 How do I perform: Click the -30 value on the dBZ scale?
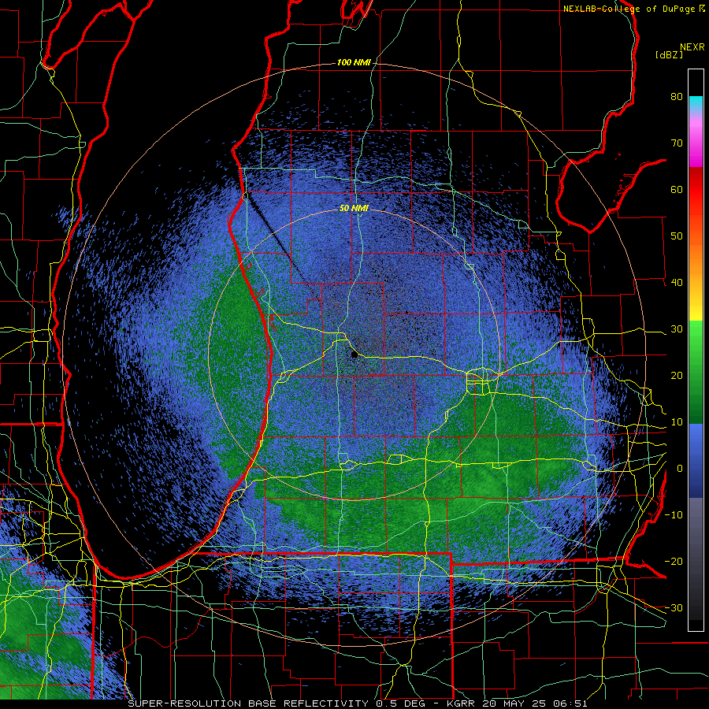click(674, 607)
